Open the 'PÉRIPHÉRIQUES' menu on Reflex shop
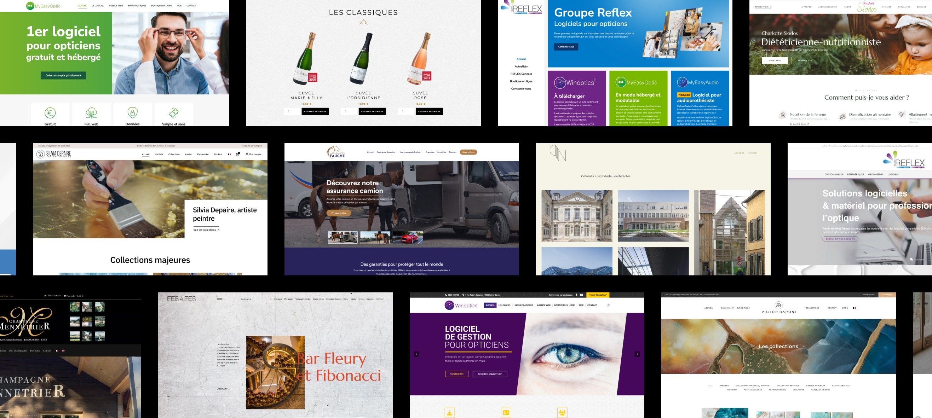The image size is (932, 418). click(855, 174)
